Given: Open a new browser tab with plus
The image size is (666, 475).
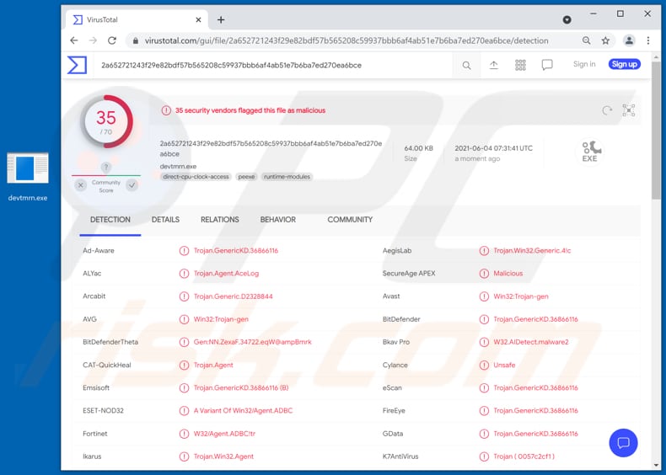Looking at the screenshot, I should click(221, 19).
